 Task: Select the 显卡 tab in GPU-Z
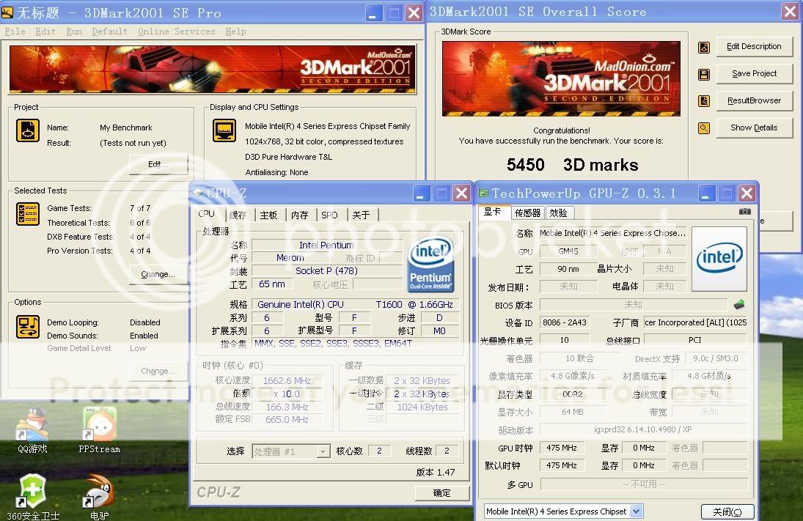pos(493,212)
